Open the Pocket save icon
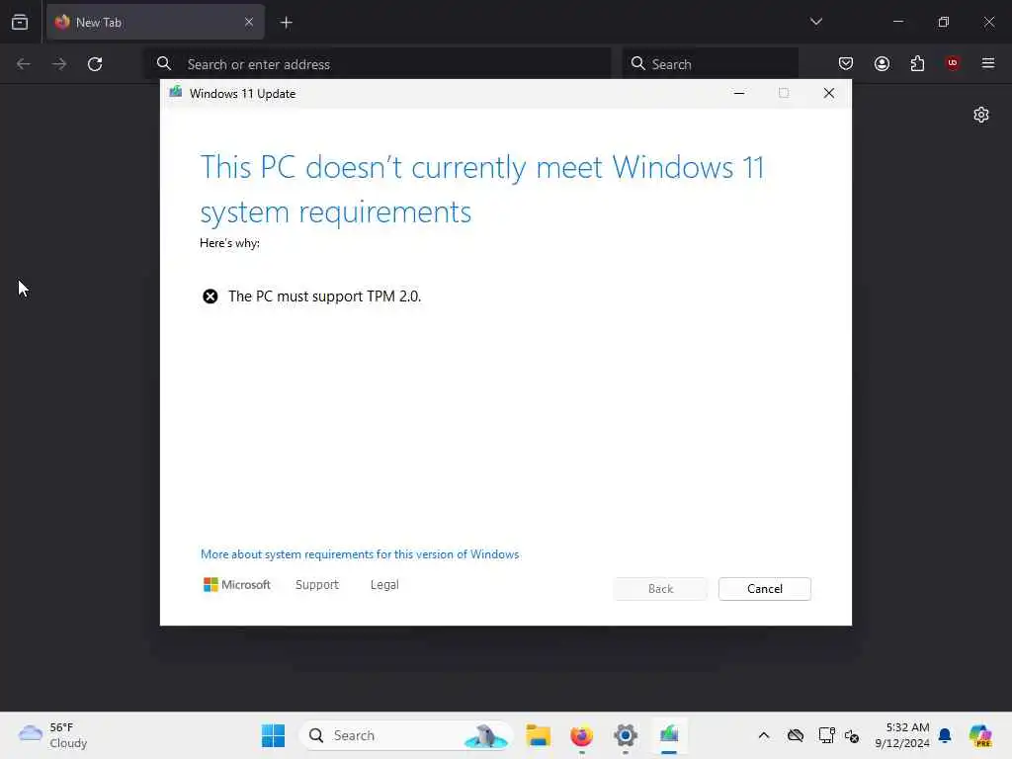This screenshot has height=759, width=1012. tap(846, 63)
